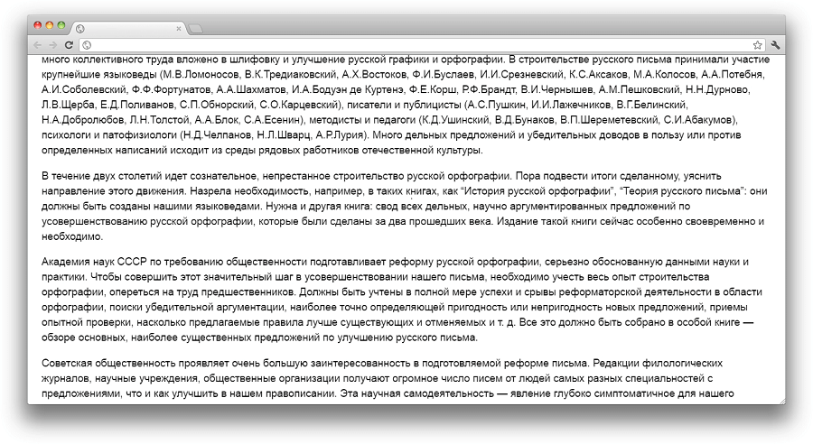Click the name "Ф.И.Буслаев"
813x444 pixels.
(444, 74)
